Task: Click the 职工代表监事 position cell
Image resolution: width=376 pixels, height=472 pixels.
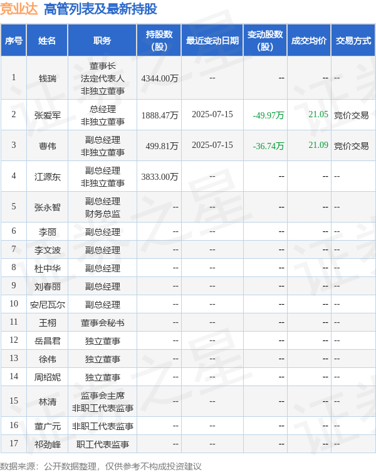Action: coord(102,444)
